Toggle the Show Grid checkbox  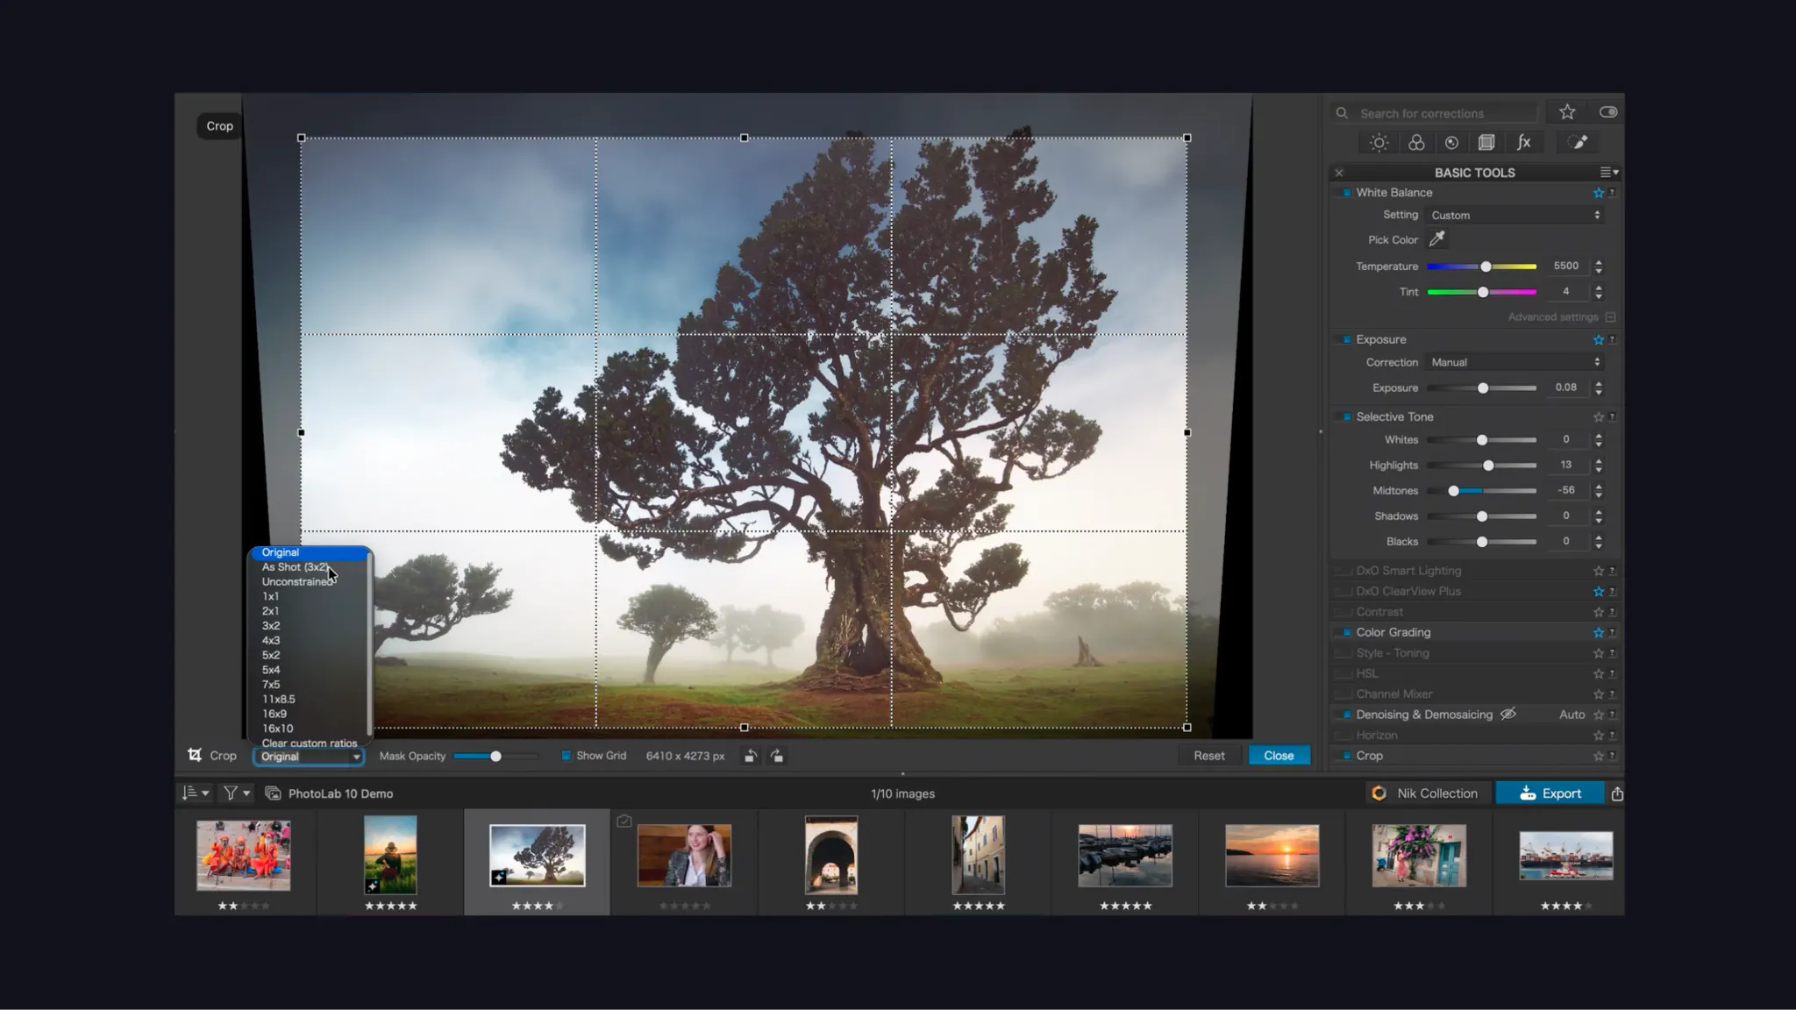coord(566,756)
